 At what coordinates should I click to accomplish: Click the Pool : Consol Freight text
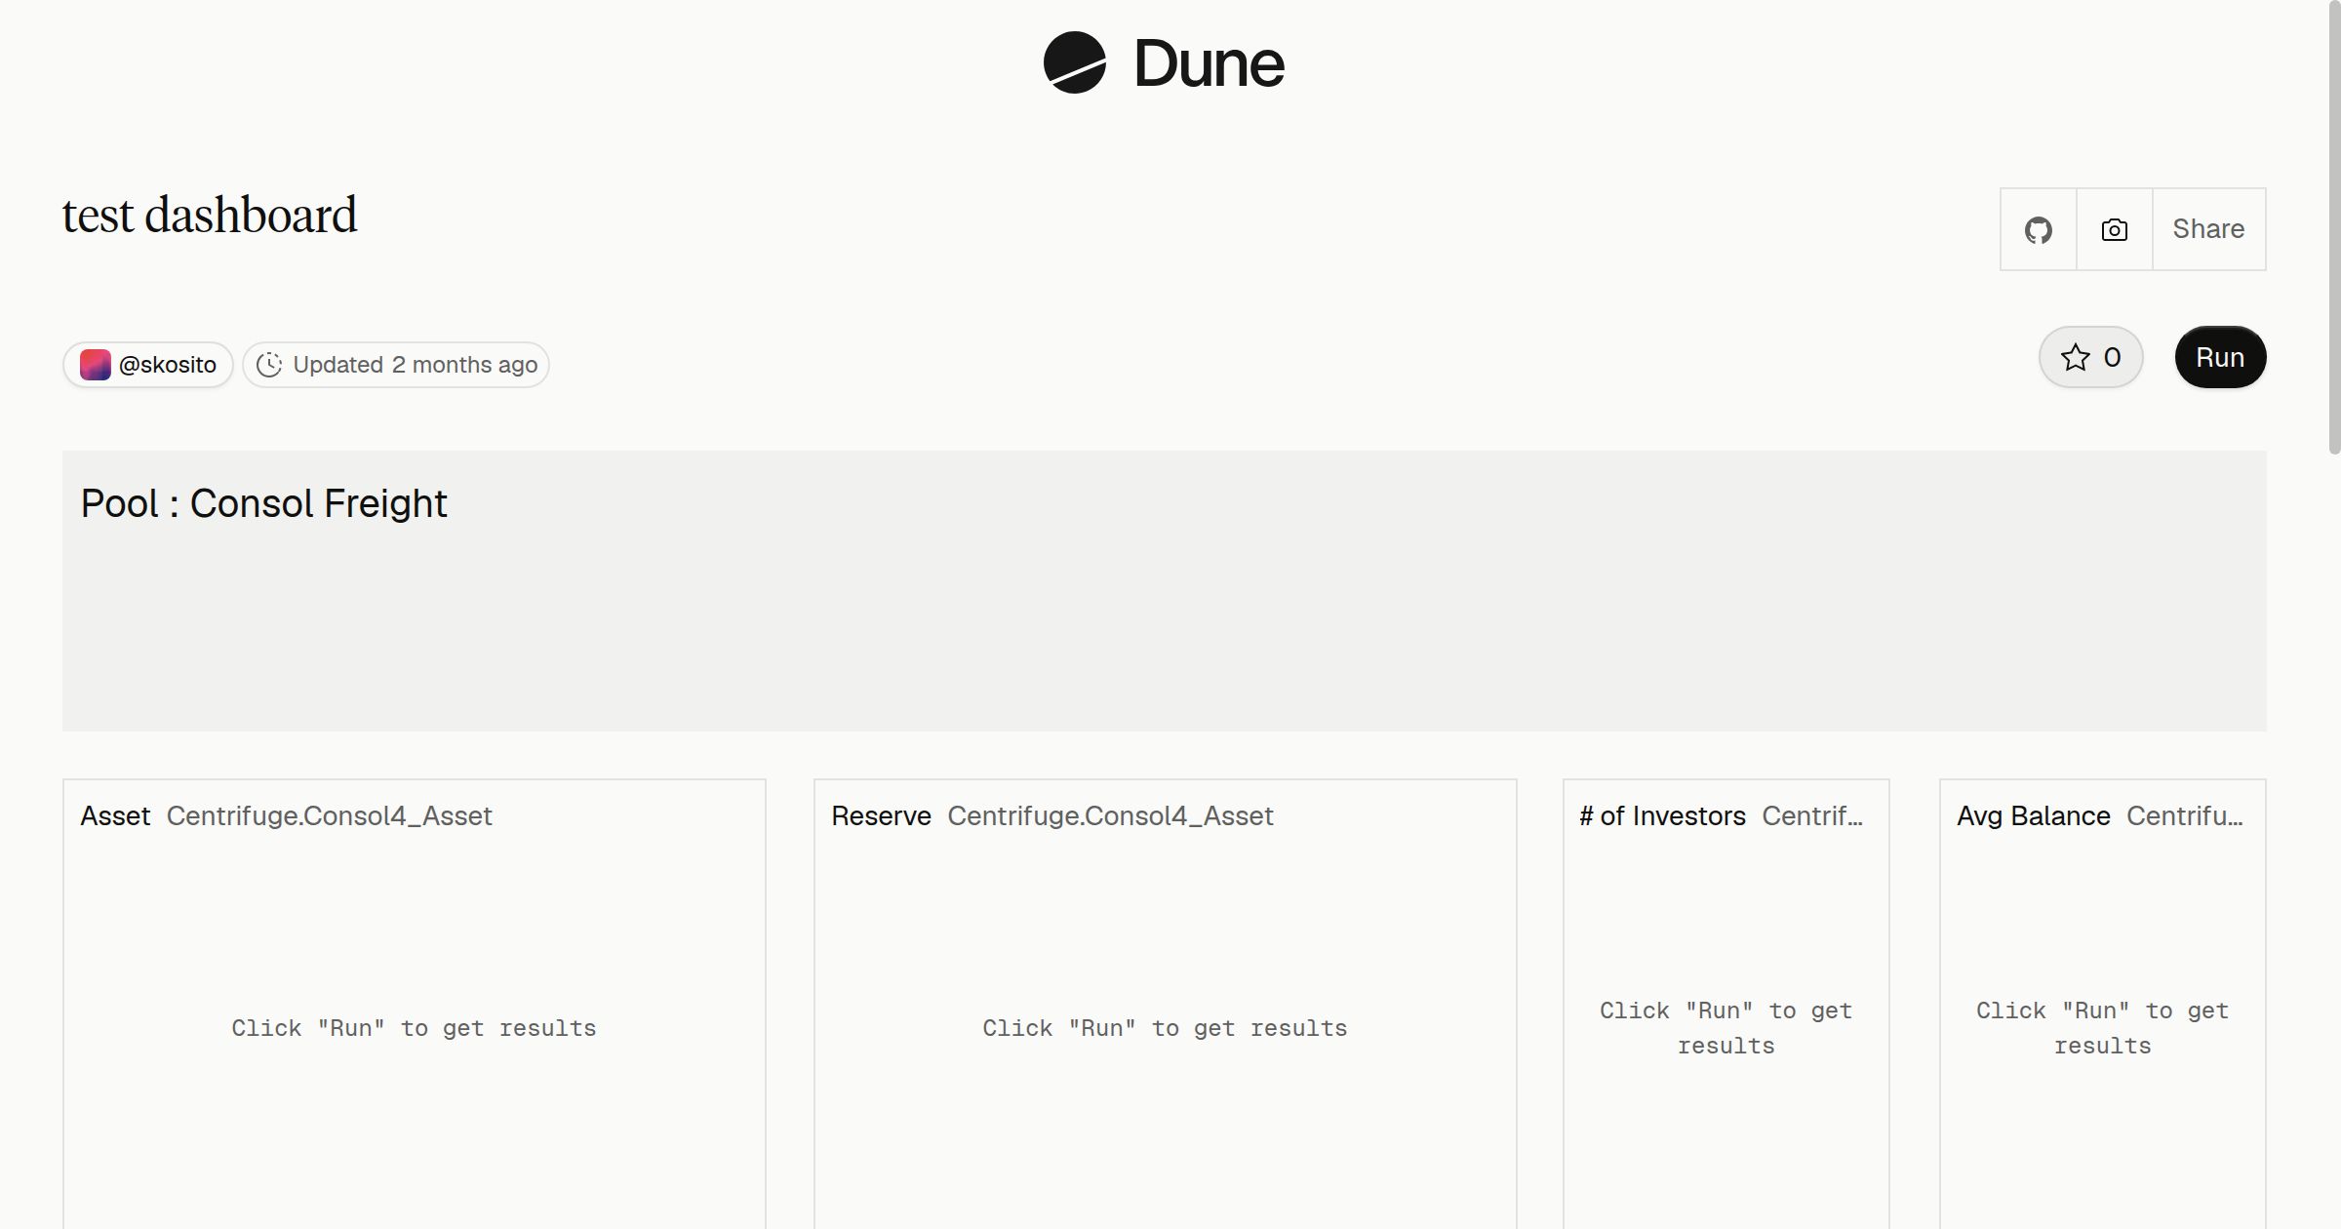tap(263, 503)
